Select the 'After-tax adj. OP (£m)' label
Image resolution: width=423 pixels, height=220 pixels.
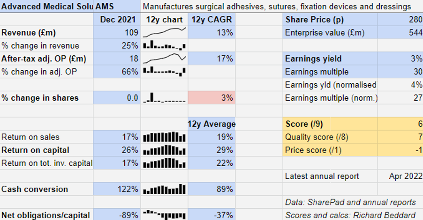tap(44, 59)
